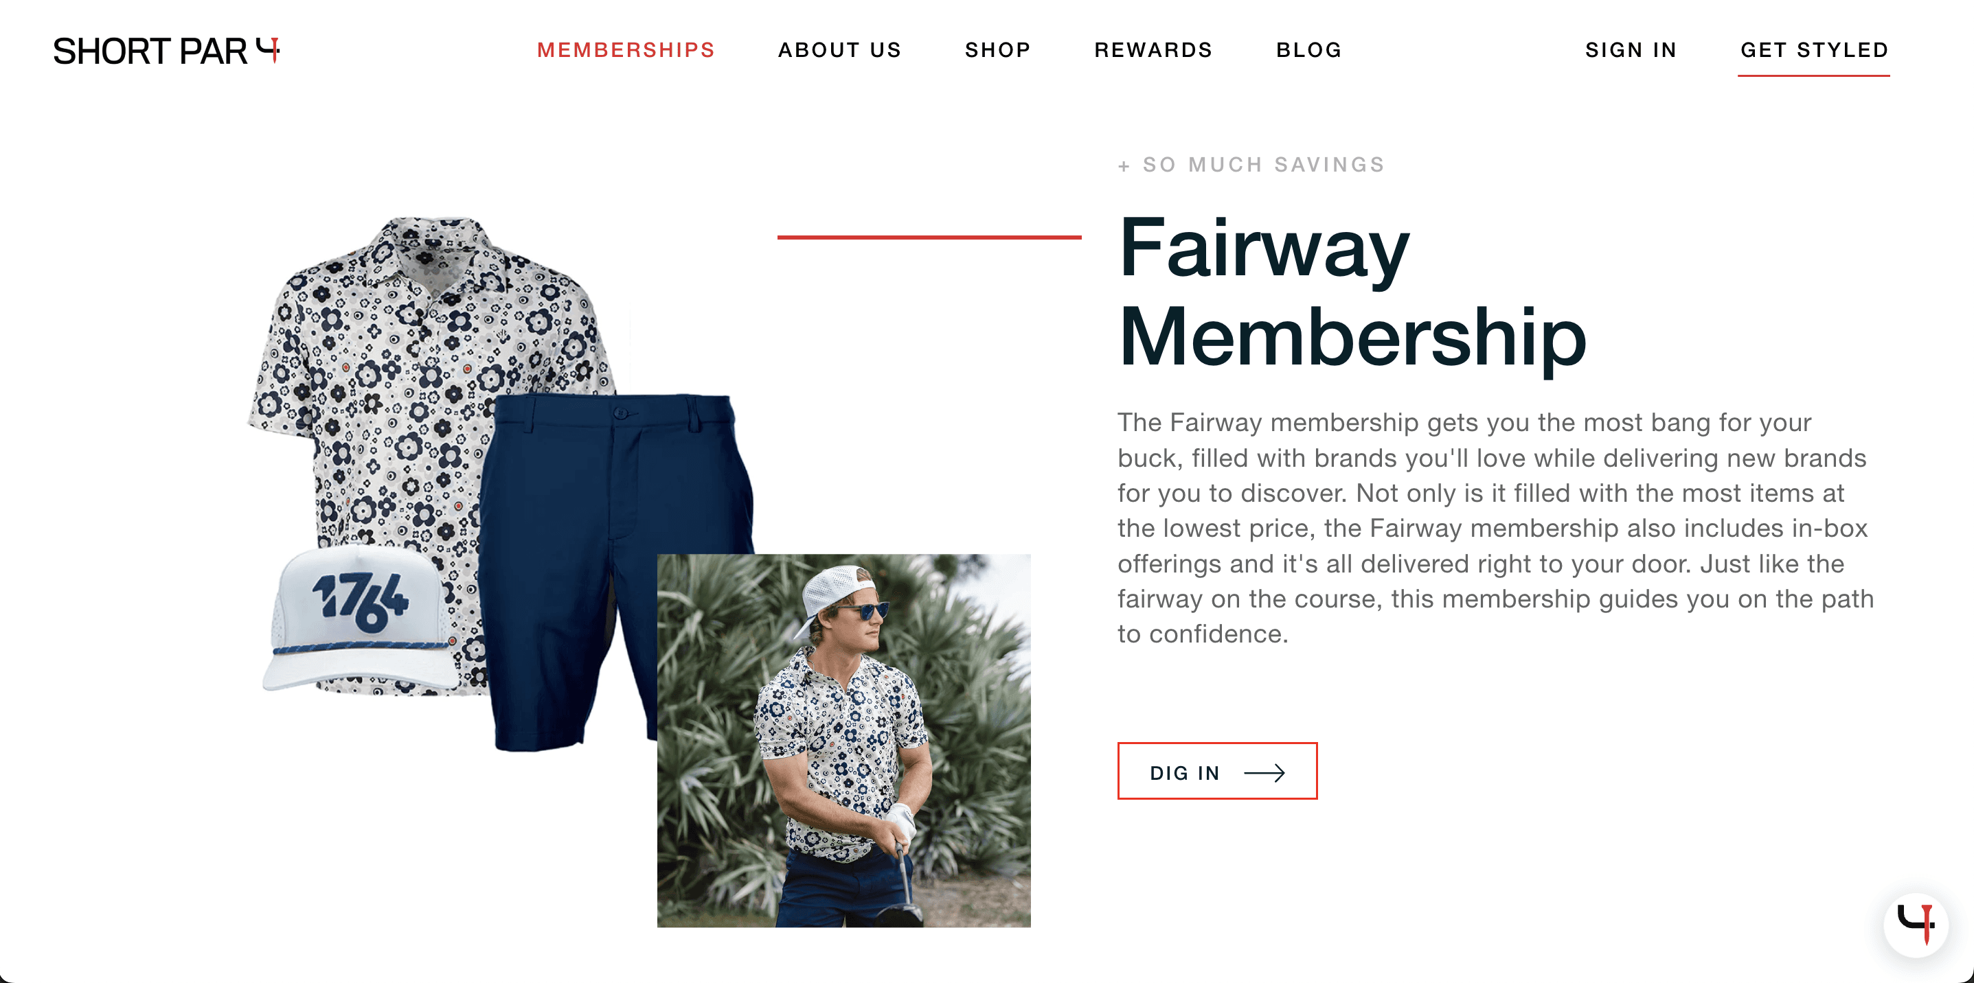Click the Fairway membership description paragraph
This screenshot has height=983, width=1974.
point(1495,527)
